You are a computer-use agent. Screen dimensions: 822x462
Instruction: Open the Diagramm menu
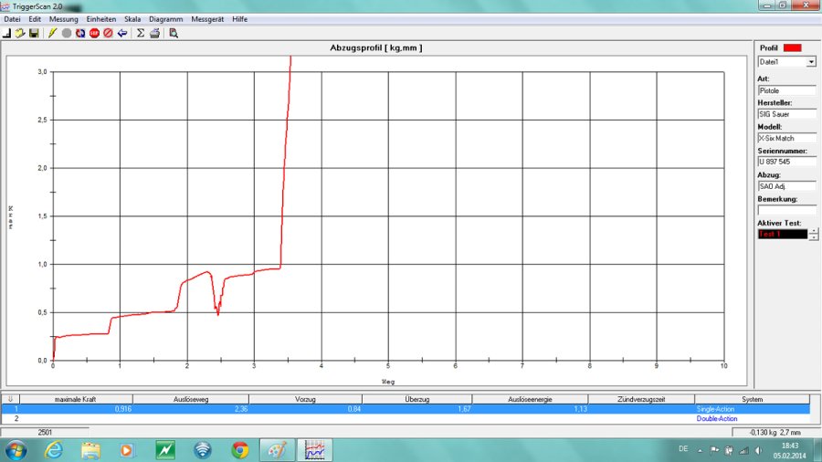165,19
